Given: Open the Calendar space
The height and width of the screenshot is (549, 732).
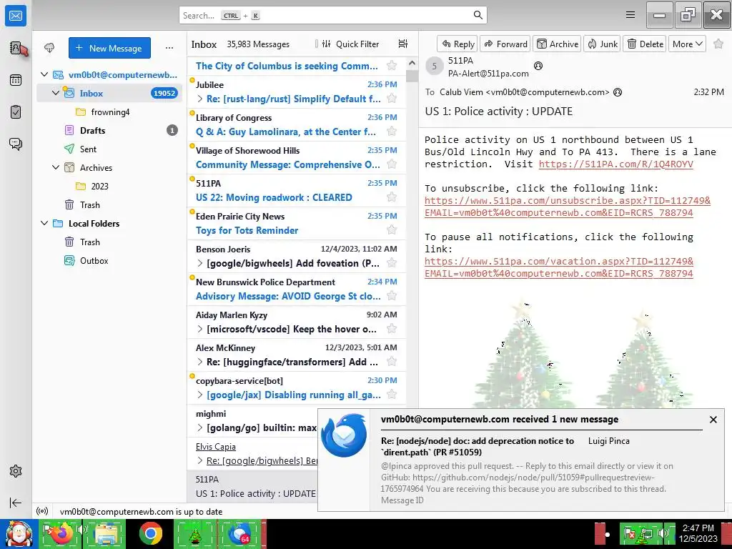Looking at the screenshot, I should (x=16, y=80).
